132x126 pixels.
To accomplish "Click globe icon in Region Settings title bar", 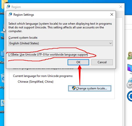I will (10, 14).
